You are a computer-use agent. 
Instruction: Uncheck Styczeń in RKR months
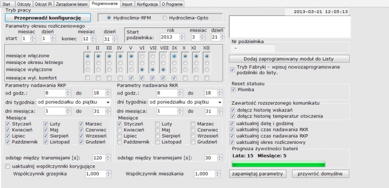click(120, 124)
